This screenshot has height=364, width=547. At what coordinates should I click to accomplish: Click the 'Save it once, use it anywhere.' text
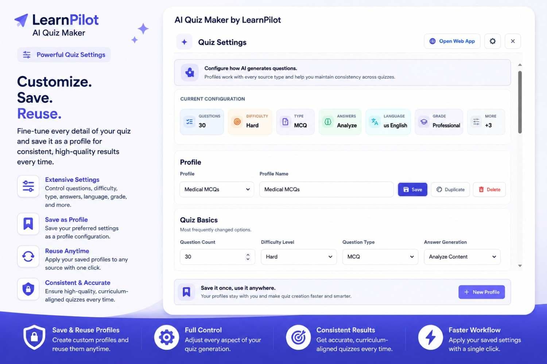click(238, 288)
